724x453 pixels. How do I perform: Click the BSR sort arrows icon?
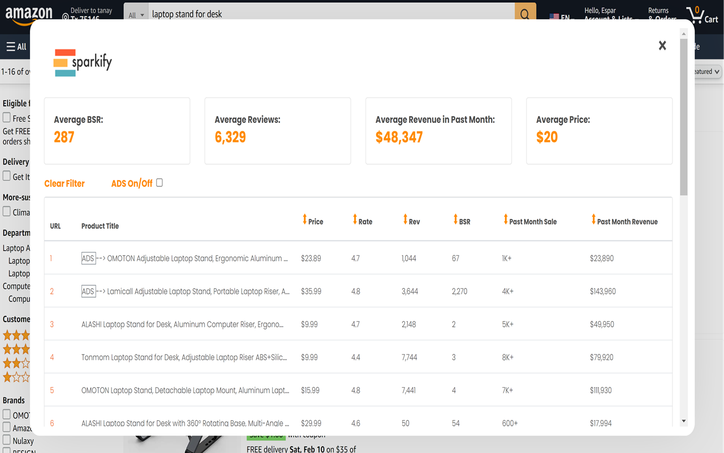coord(455,220)
